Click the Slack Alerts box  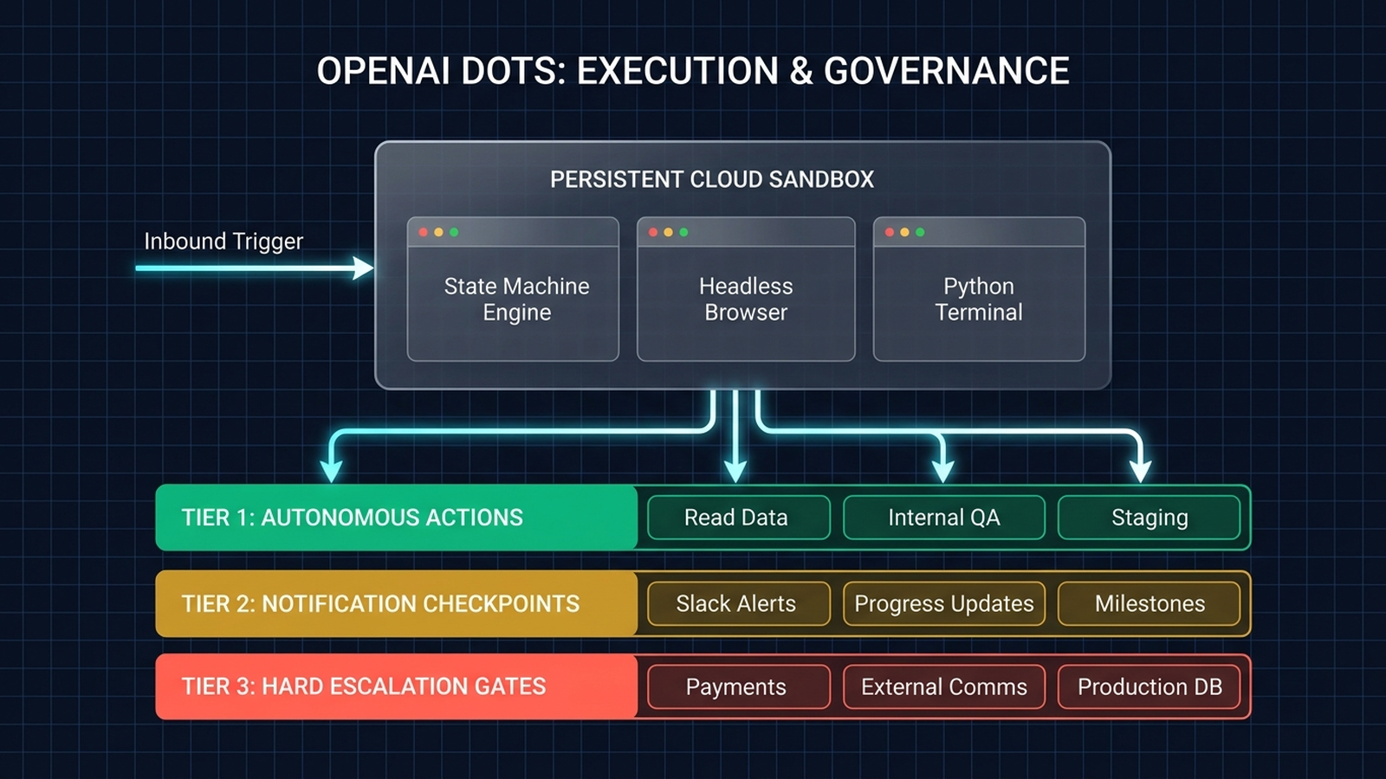(x=739, y=603)
